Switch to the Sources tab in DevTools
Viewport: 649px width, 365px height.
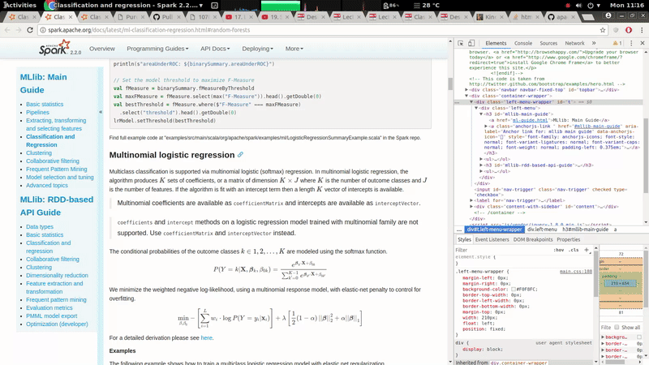click(548, 43)
